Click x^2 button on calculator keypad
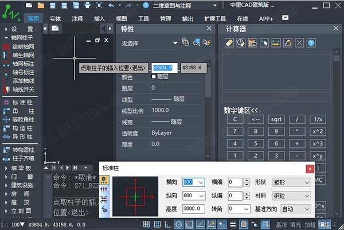 pos(318,131)
